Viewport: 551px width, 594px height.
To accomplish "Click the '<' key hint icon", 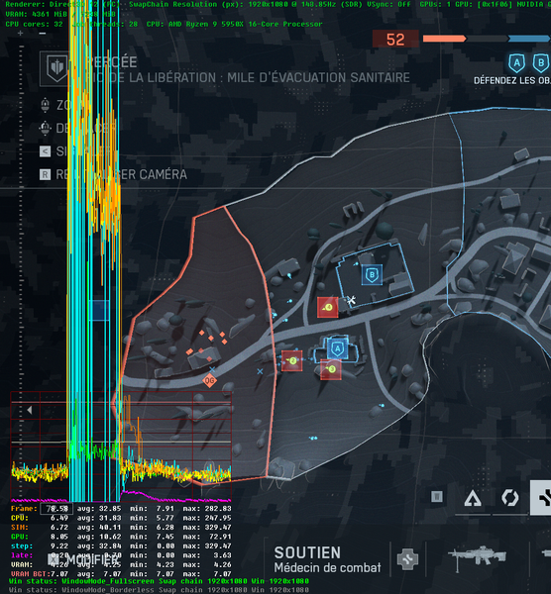I will (46, 151).
